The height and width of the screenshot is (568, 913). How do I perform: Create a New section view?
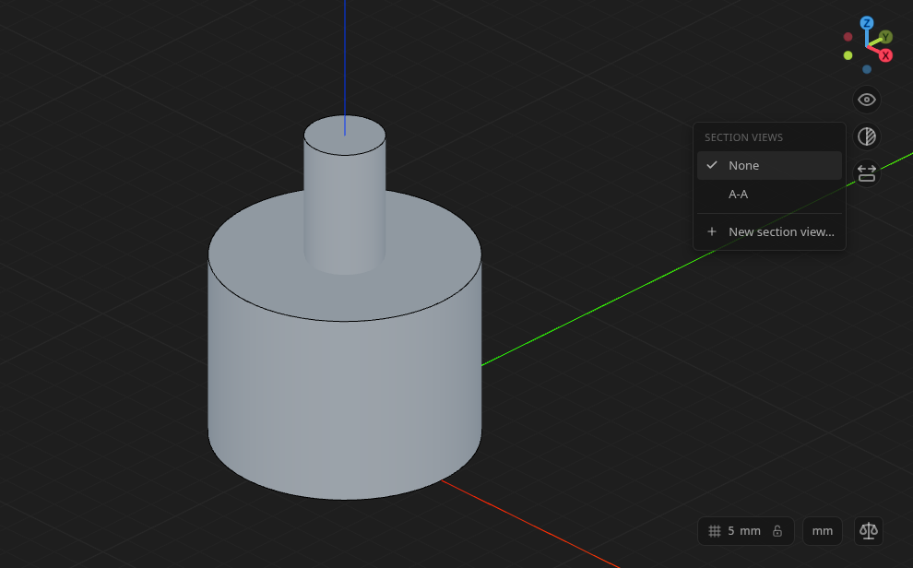[769, 231]
